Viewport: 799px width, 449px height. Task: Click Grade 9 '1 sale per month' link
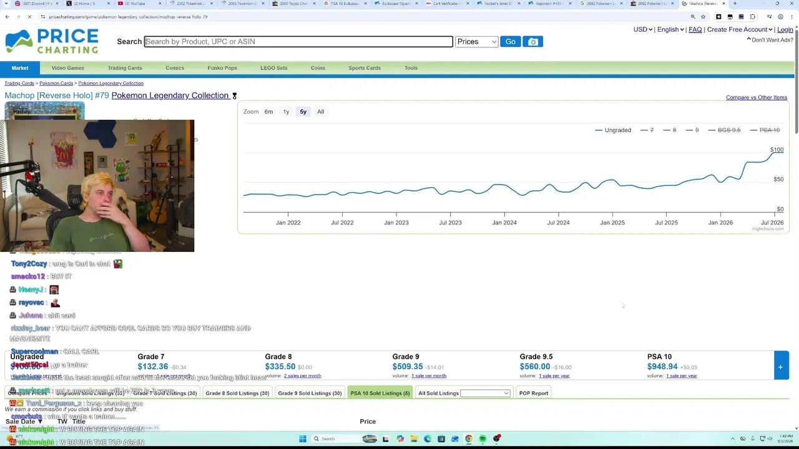pyautogui.click(x=429, y=376)
